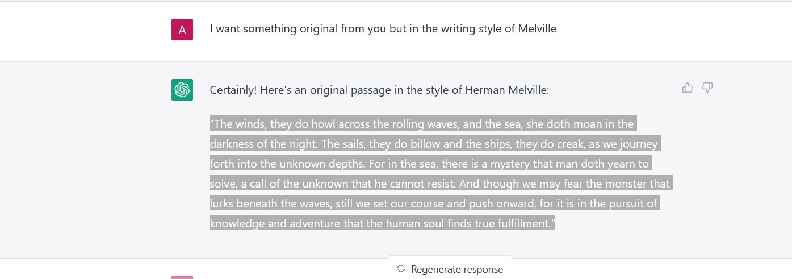Click the thumbs down feedback icon
Viewport: 792px width, 279px height.
pyautogui.click(x=707, y=88)
